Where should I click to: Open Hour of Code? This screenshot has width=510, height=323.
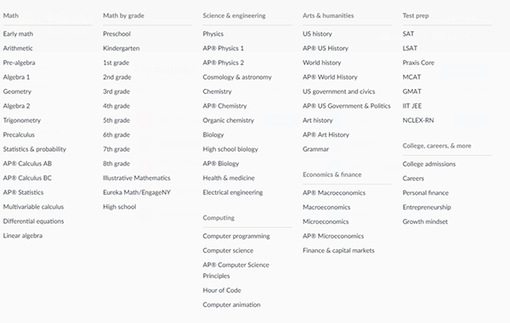click(222, 290)
